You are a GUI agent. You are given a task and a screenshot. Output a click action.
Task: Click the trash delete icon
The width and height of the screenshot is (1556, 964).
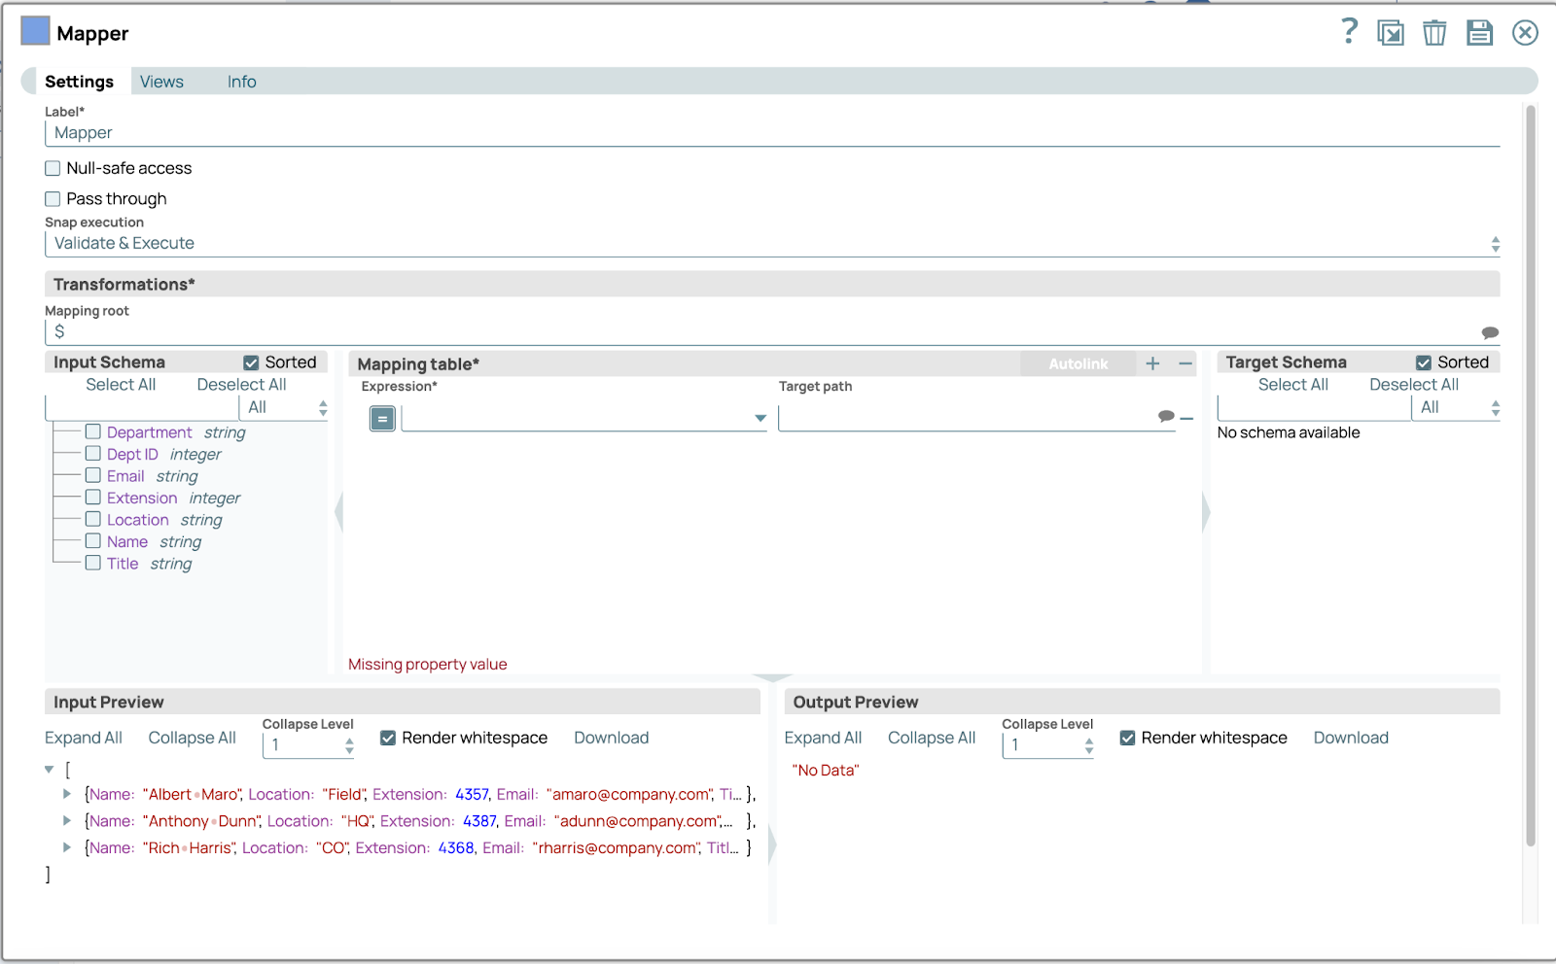1434,33
